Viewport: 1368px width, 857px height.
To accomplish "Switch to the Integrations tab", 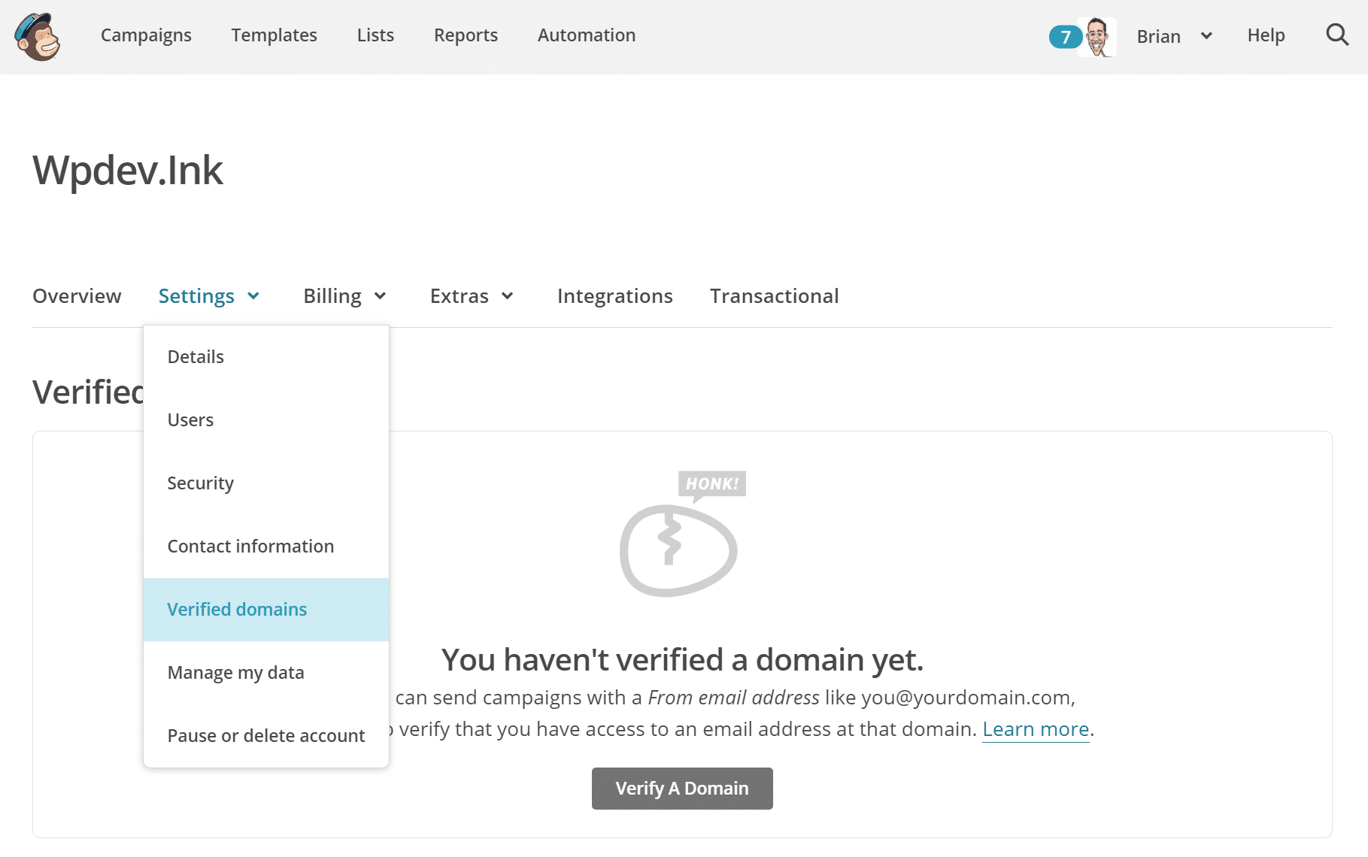I will tap(614, 296).
